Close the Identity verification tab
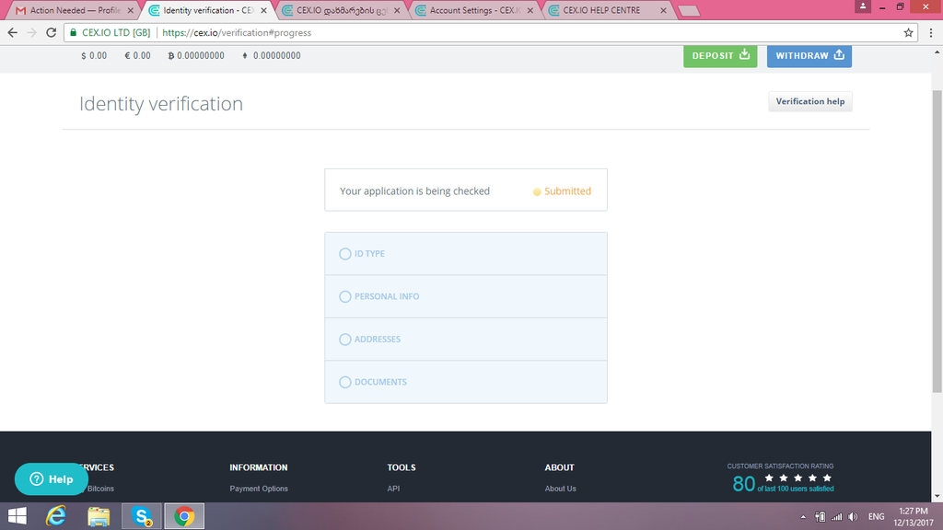This screenshot has width=943, height=530. (x=263, y=10)
